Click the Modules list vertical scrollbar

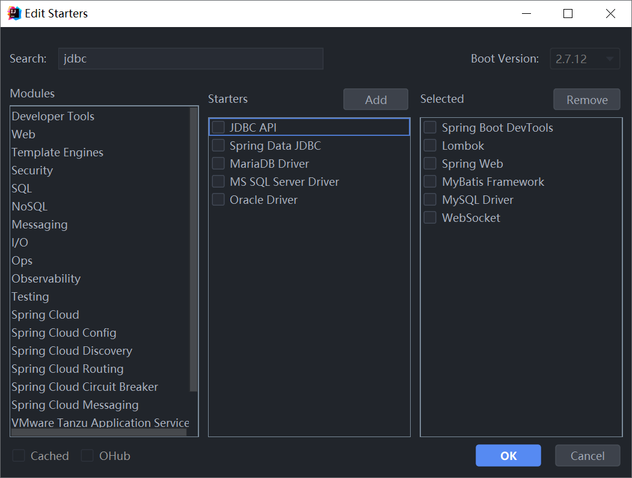coord(194,249)
